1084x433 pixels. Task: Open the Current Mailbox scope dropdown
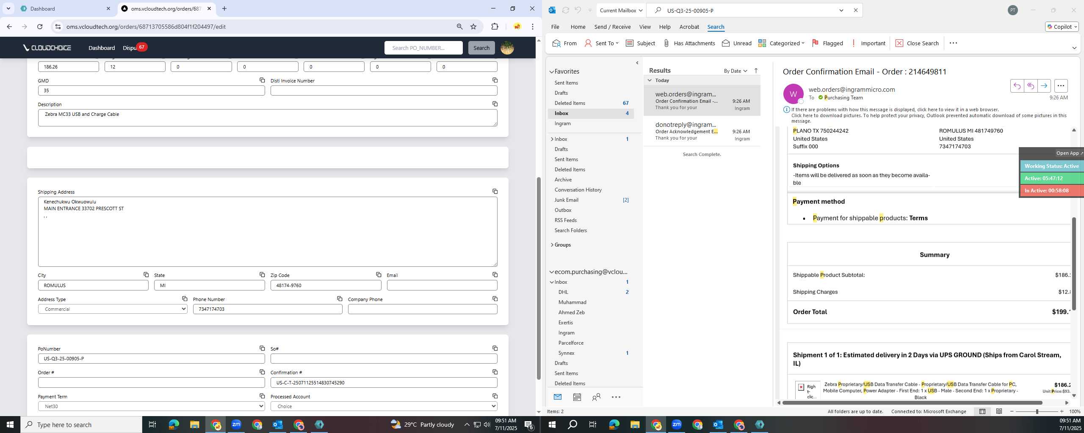621,10
